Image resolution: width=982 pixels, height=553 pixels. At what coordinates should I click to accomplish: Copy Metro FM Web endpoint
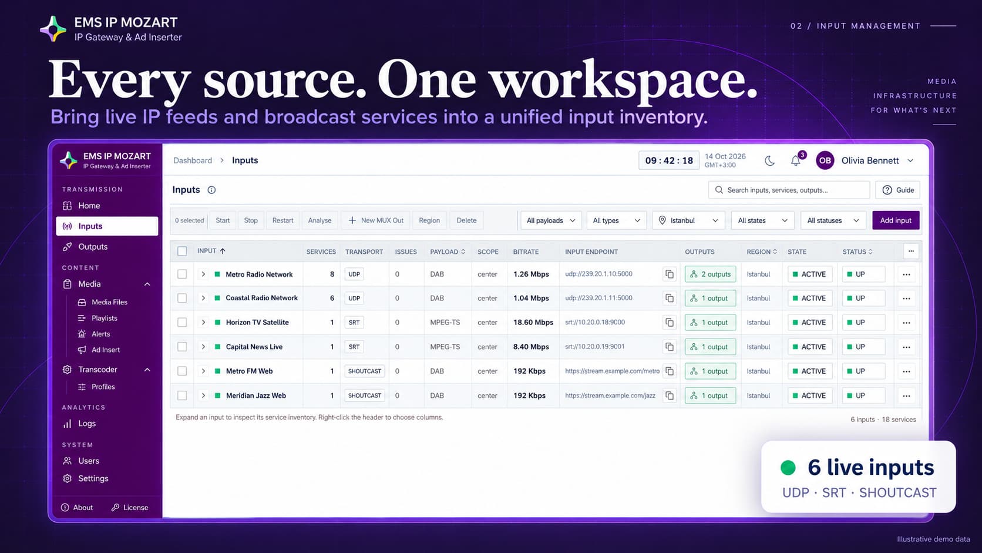tap(670, 371)
